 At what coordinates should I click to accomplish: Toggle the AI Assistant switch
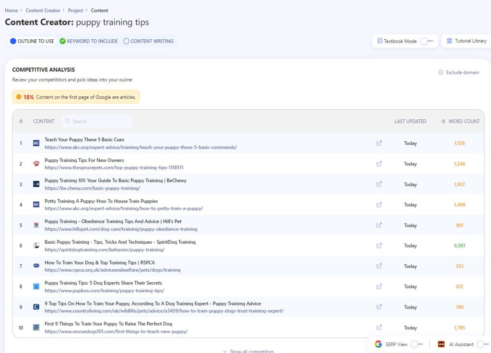click(482, 344)
